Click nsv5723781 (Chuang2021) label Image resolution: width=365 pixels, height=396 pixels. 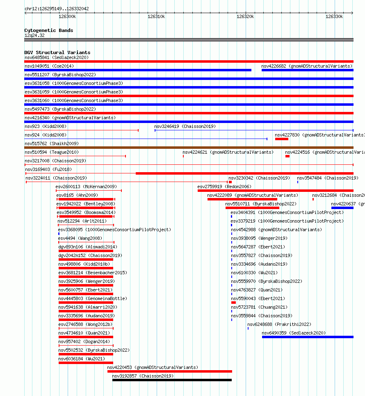[259, 307]
